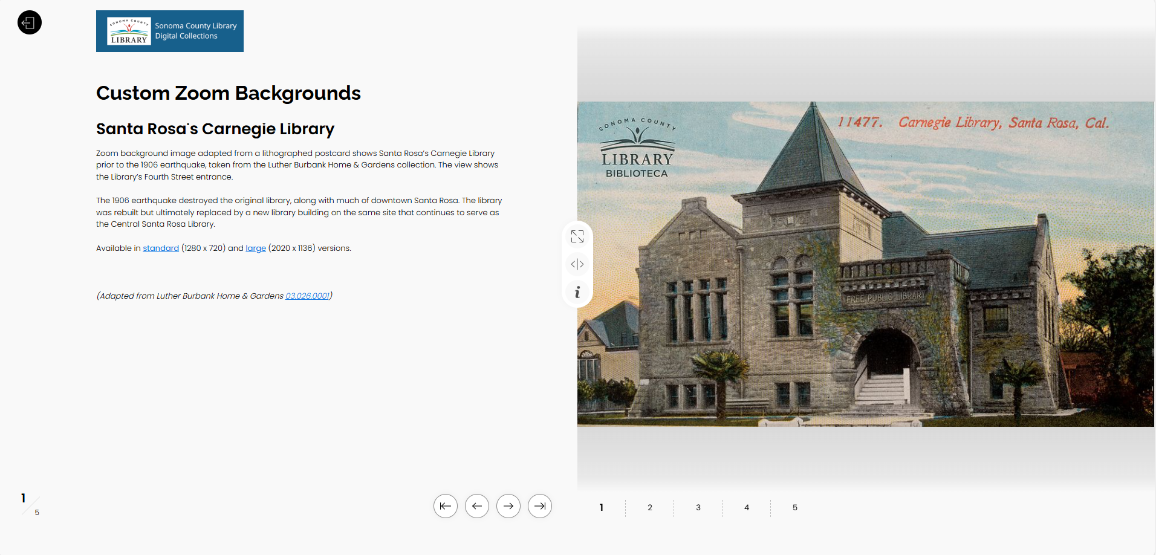Select slide 5 in the pager
The image size is (1156, 555).
pyautogui.click(x=794, y=507)
